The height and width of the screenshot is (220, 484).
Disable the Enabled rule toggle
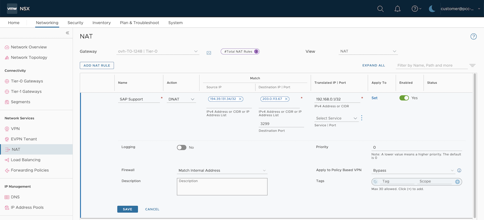pos(404,98)
